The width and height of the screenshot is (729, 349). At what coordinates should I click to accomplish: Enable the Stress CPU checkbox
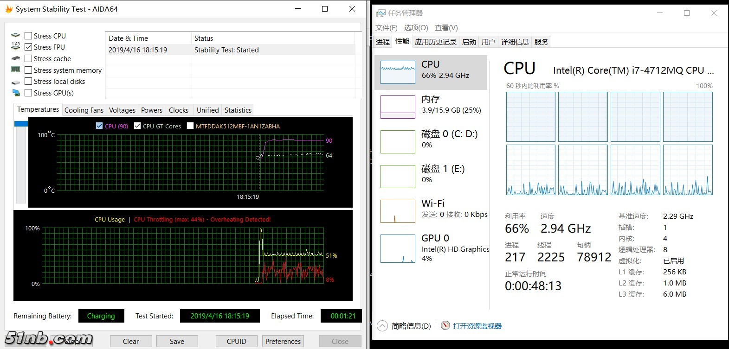28,36
